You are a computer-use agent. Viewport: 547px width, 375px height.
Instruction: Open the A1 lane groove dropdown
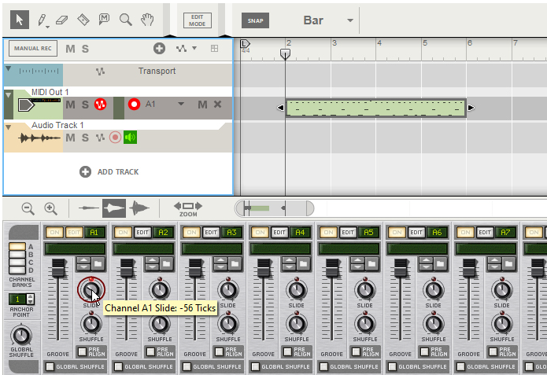180,104
